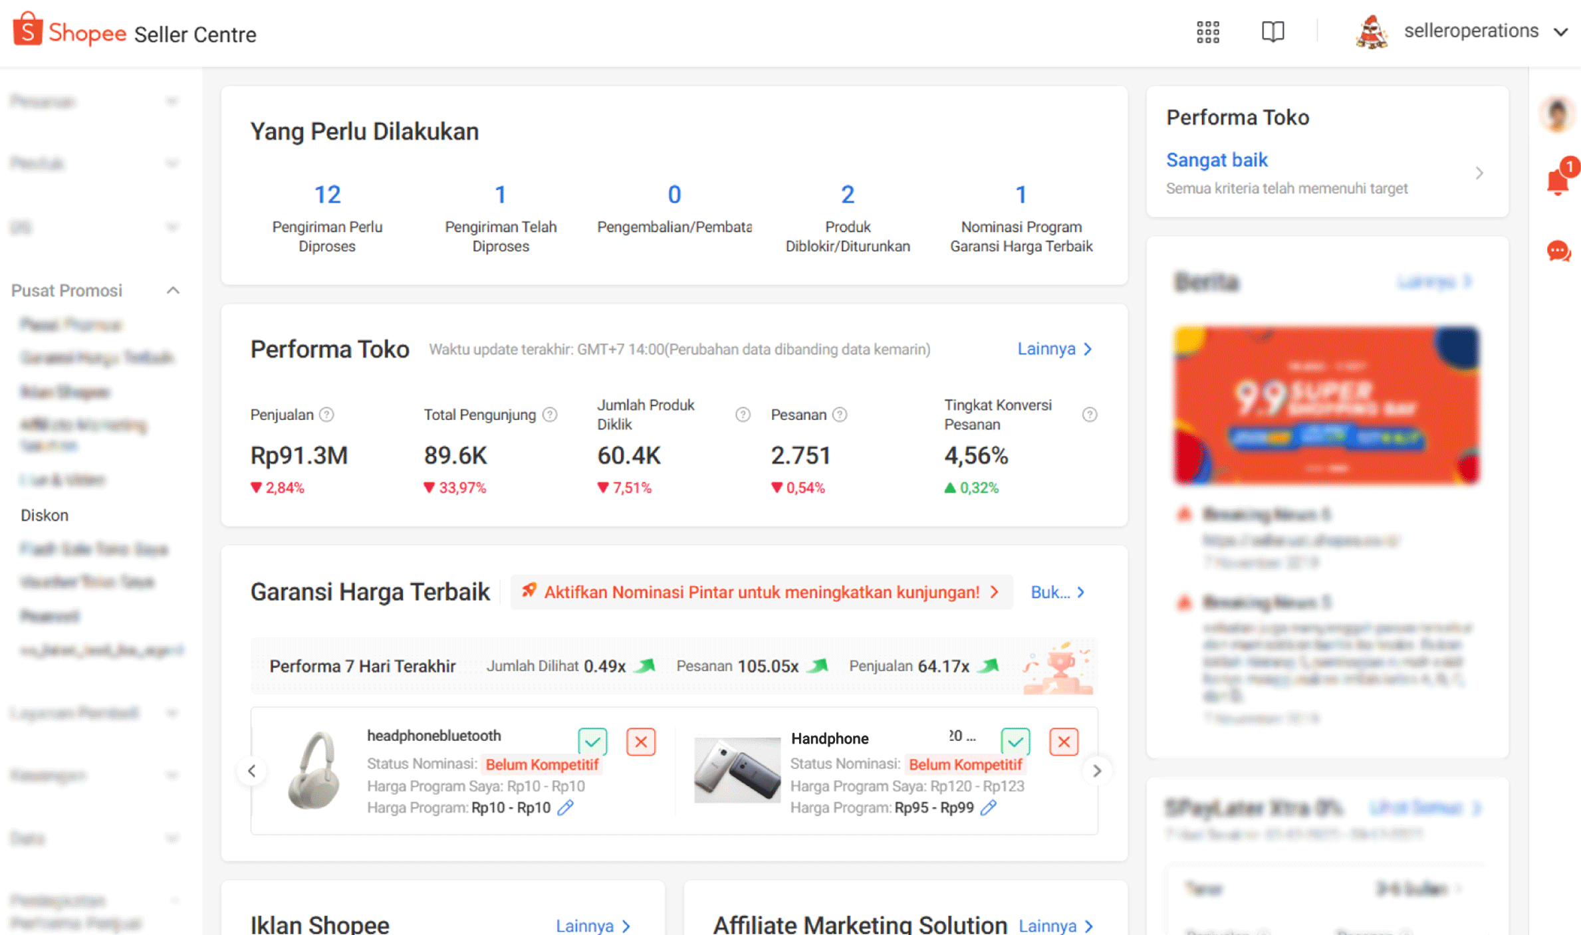1581x935 pixels.
Task: Open 1 Nominasi Program Garansi Harga Terbaik
Action: click(x=1021, y=219)
